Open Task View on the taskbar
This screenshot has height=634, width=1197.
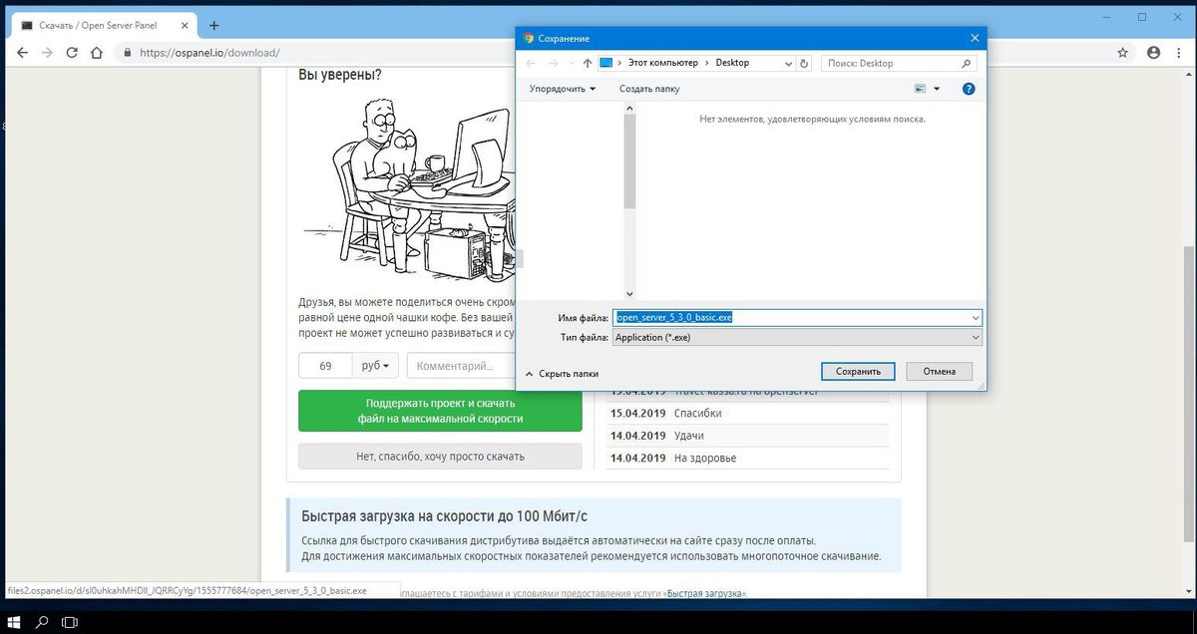[x=70, y=622]
